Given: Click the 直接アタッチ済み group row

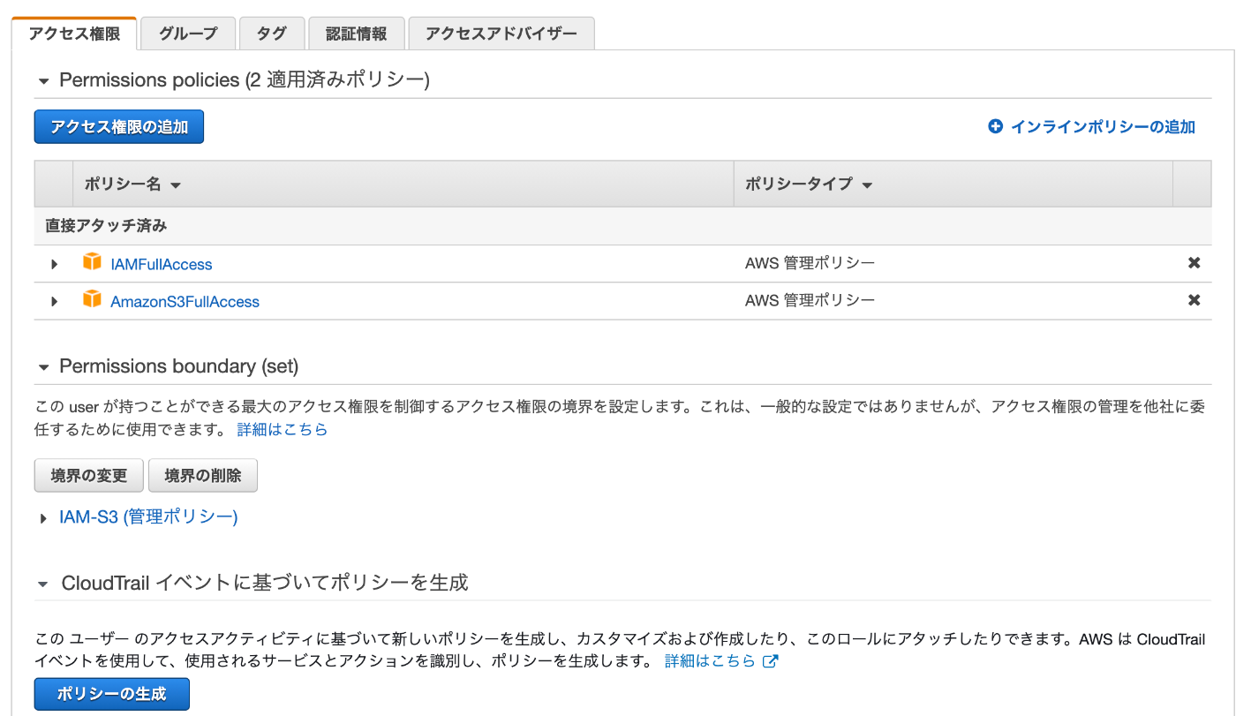Looking at the screenshot, I should coord(622,226).
